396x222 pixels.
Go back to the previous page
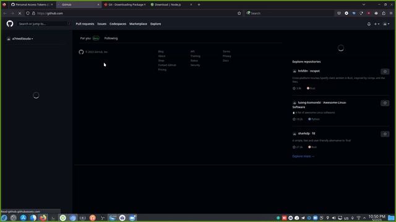coord(5,14)
